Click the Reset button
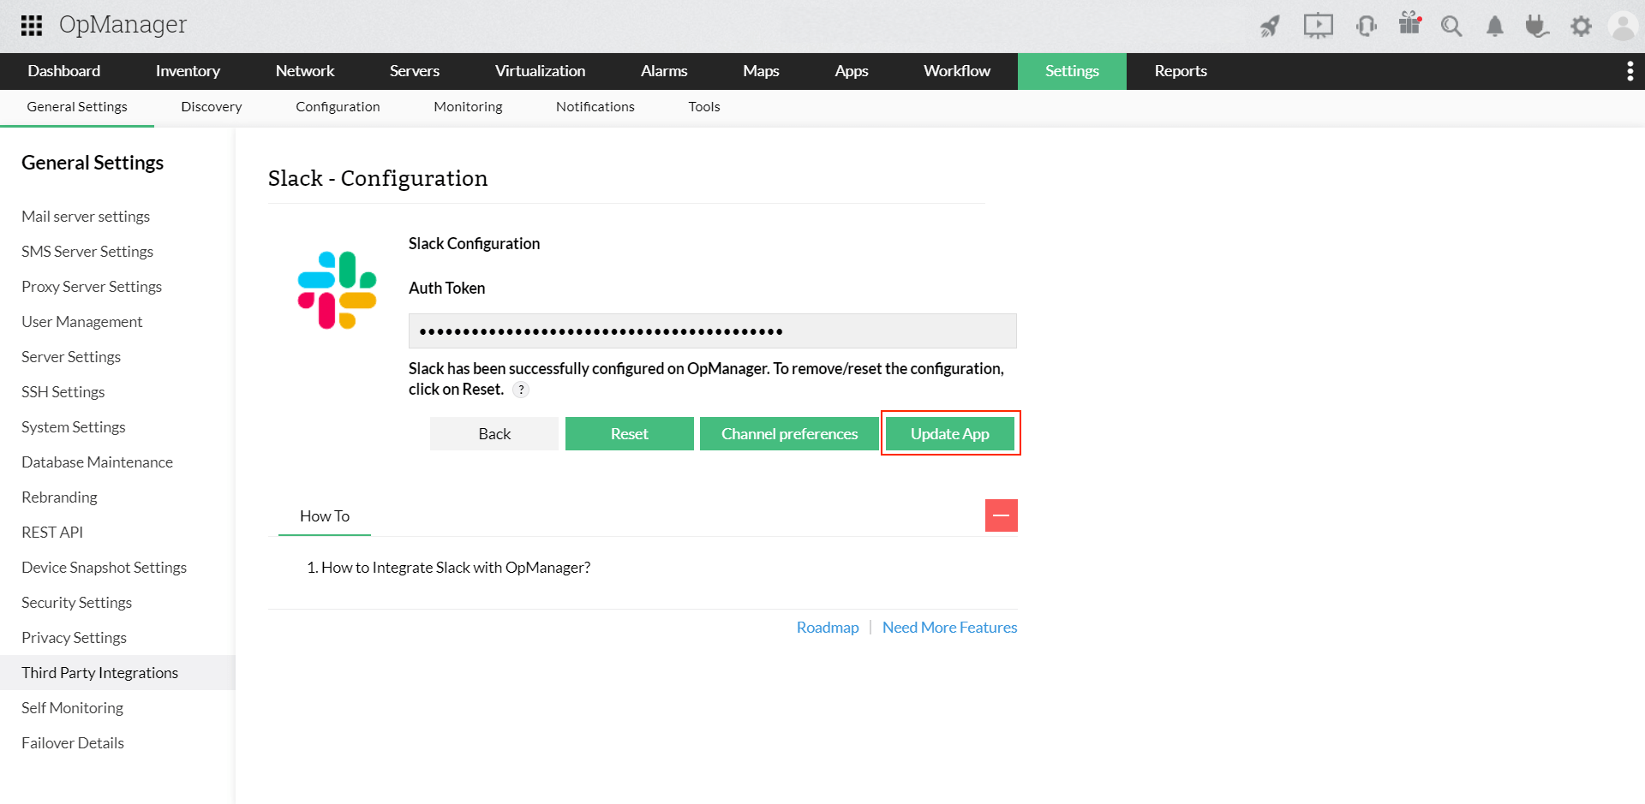The height and width of the screenshot is (804, 1645). click(x=630, y=434)
